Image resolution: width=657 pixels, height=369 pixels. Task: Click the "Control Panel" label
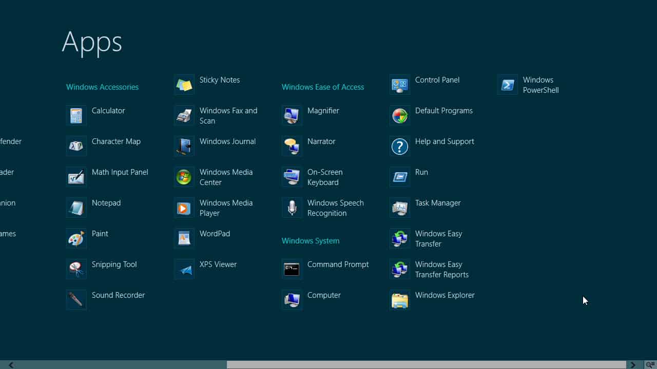click(437, 80)
